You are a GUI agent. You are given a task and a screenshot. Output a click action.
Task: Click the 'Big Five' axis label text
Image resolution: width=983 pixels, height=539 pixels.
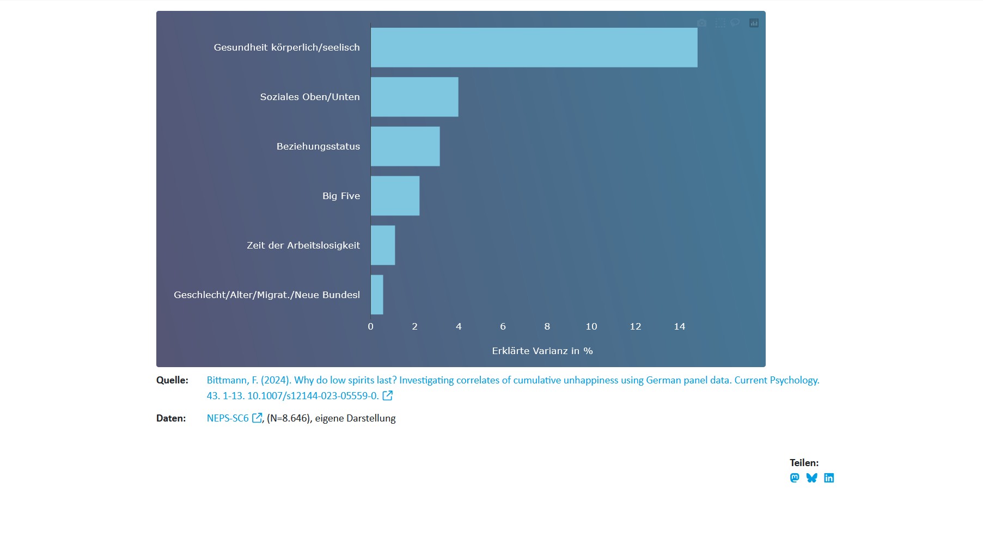(341, 196)
